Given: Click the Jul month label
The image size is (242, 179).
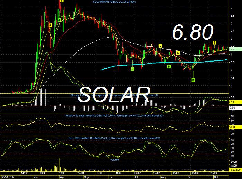Looking at the screenshot, I should tap(136, 177).
